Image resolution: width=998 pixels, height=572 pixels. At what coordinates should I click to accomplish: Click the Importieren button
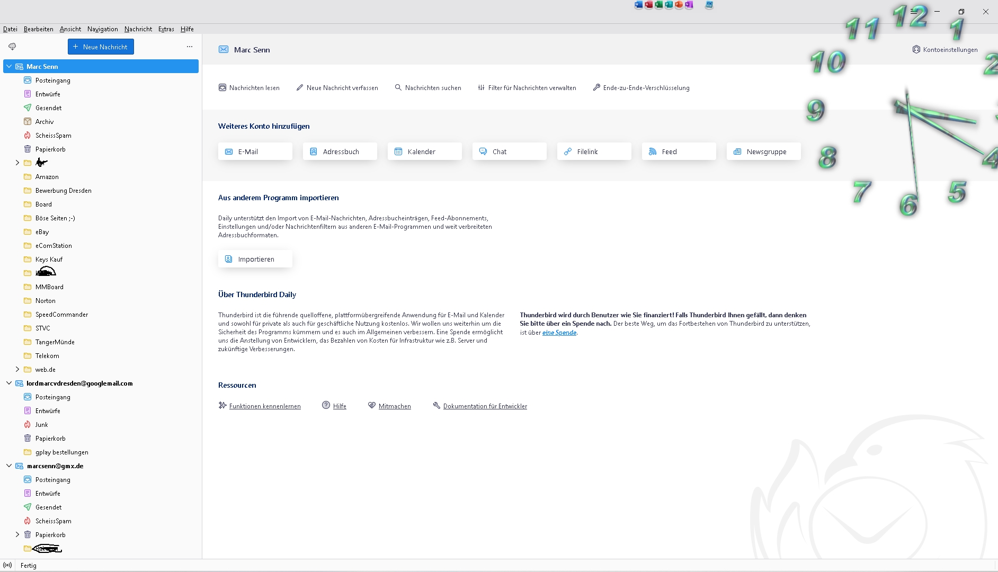point(255,259)
